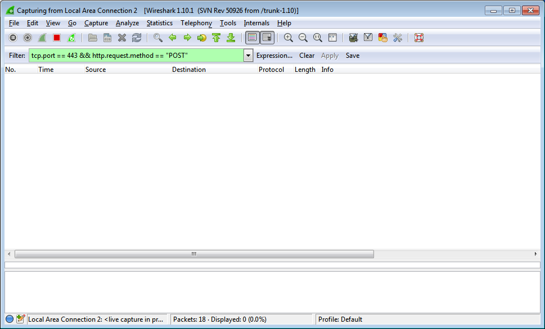Edit coloring rules icon

382,38
